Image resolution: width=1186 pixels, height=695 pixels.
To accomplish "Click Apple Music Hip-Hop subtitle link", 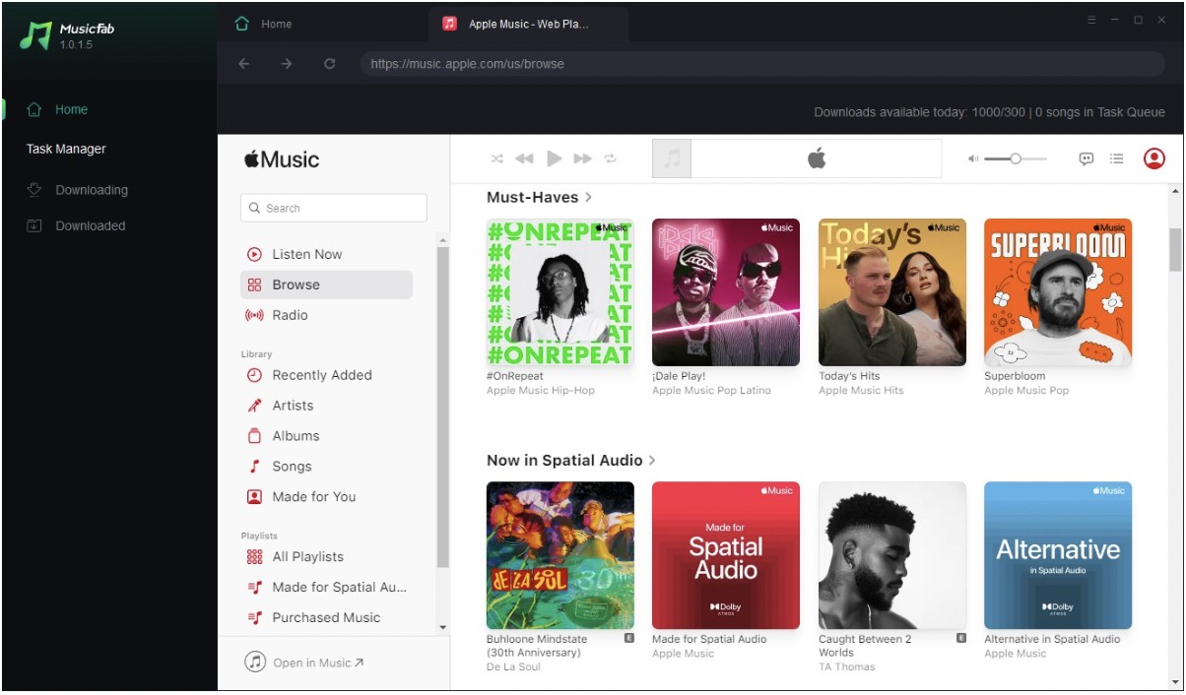I will tap(541, 391).
